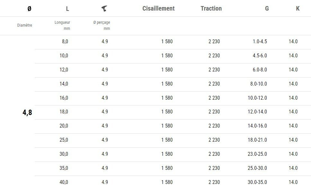
Task: Select the 40,0 length cell
Action: point(64,182)
